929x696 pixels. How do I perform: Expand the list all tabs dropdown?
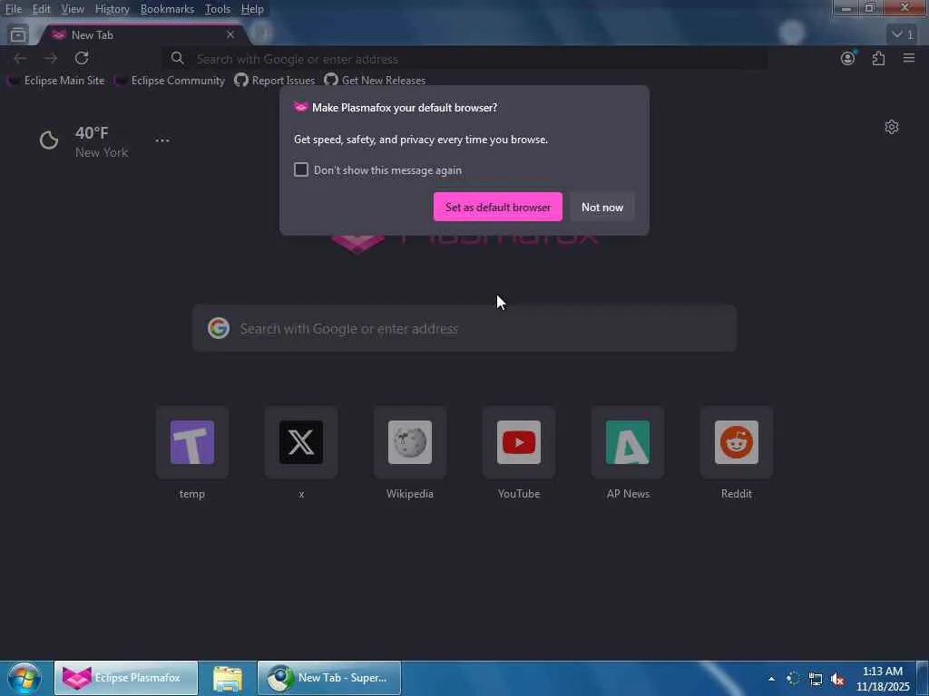click(x=903, y=34)
